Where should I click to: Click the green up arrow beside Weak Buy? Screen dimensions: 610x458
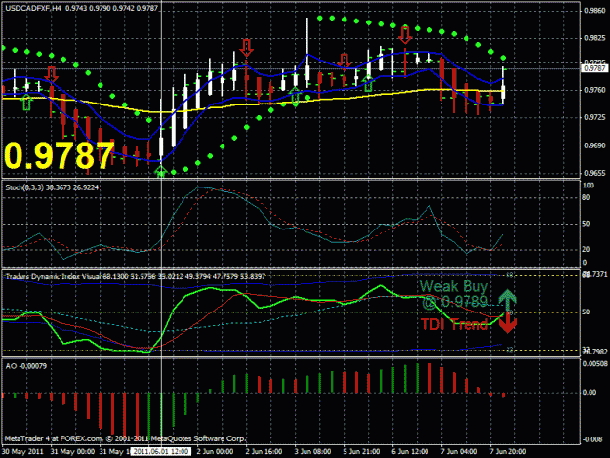508,299
